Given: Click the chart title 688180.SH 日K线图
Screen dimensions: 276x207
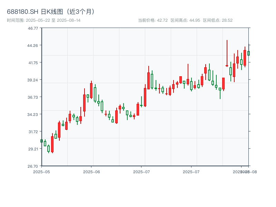Looking at the screenshot, I should pos(51,11).
